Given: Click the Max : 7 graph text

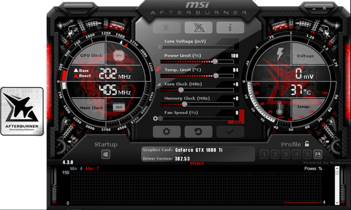Looking at the screenshot, I should (92, 169).
